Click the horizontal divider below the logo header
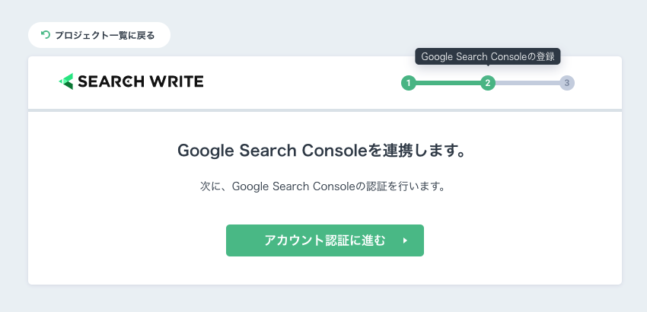Viewport: 647px width, 312px height. (x=325, y=110)
